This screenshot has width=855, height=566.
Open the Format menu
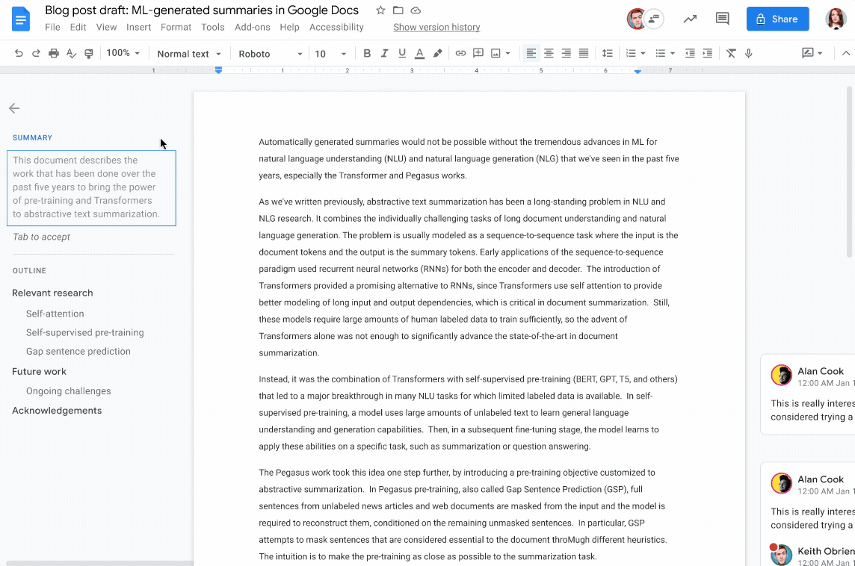tap(176, 27)
